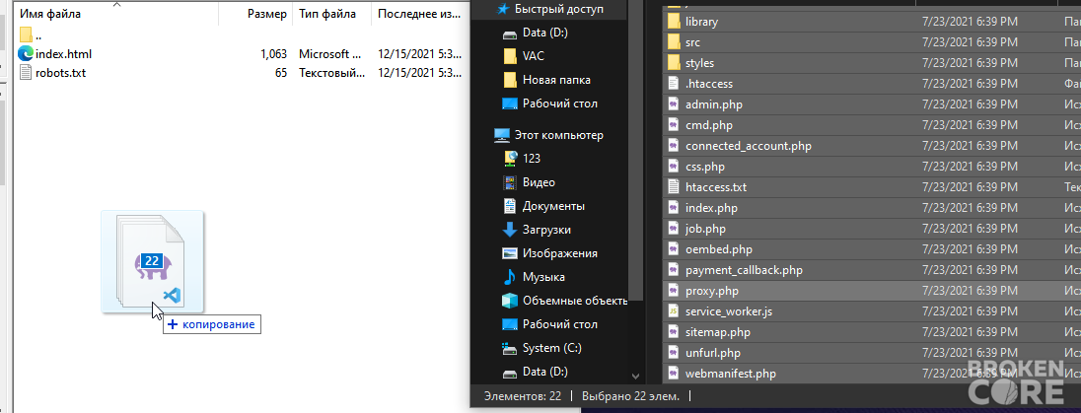Open the parent directory folder icon
Screen dimensions: 1081x413
coord(27,34)
